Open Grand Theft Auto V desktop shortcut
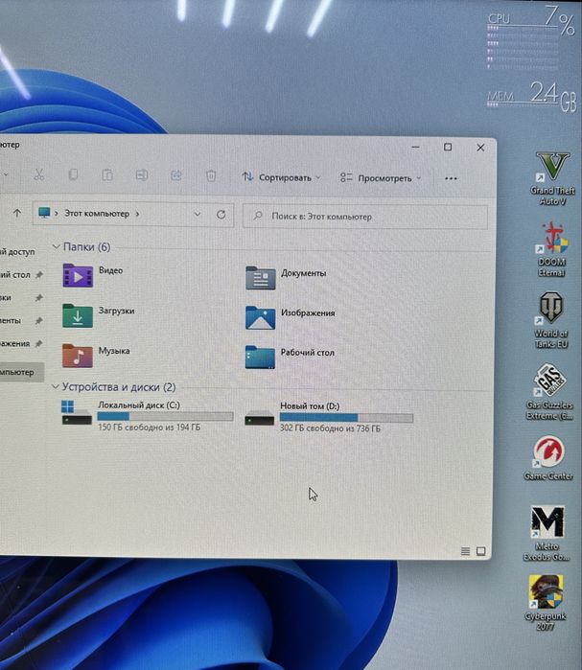Viewport: 582px width, 670px height. tap(552, 177)
